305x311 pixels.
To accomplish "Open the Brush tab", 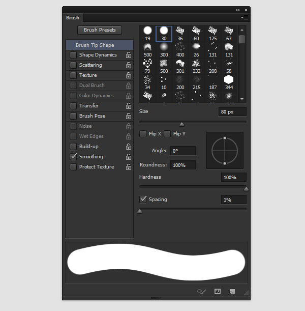I will [x=73, y=18].
